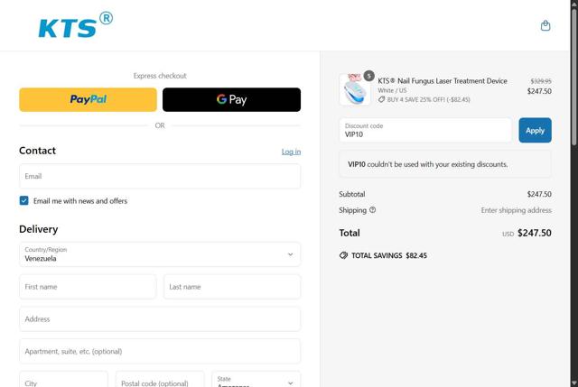The image size is (578, 387).
Task: Click the Subtotal $247.50 value
Action: coord(539,194)
